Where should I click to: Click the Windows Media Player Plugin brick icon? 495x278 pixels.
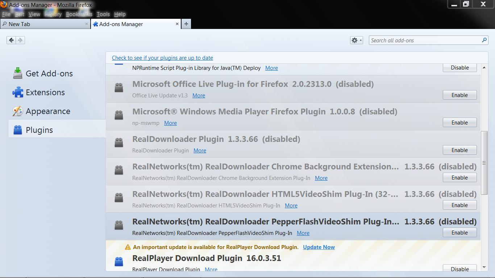119,115
